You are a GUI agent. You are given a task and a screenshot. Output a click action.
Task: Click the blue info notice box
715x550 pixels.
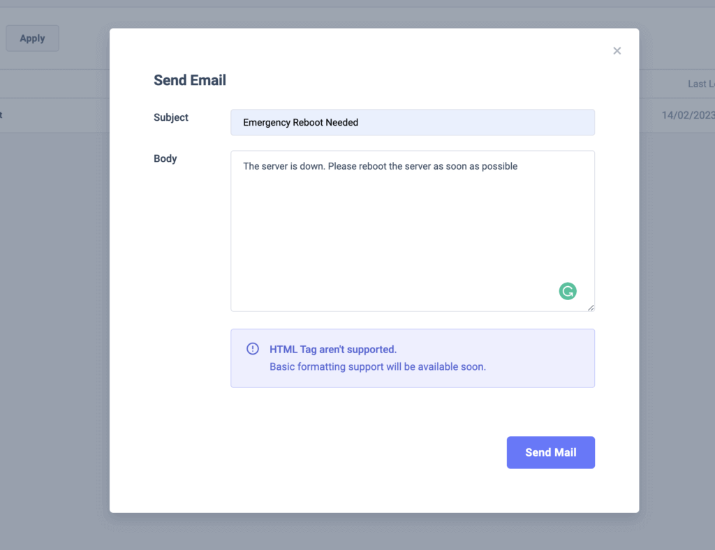tap(412, 358)
